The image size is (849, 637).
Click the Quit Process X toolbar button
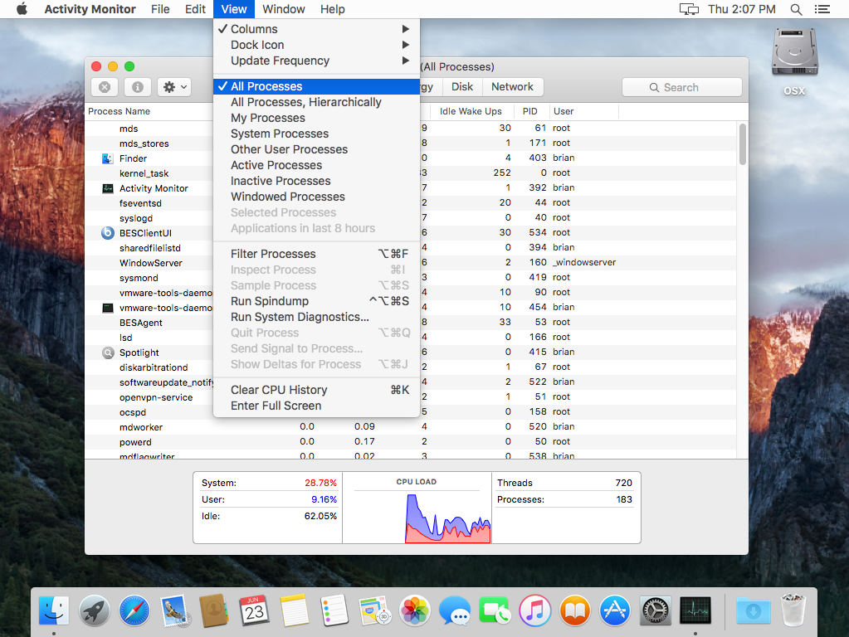click(105, 87)
